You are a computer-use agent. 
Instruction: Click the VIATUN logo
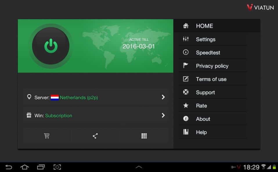[x=260, y=7]
